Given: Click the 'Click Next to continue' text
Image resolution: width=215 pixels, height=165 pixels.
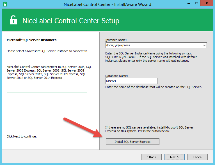Looking at the screenshot, I should [22, 136].
